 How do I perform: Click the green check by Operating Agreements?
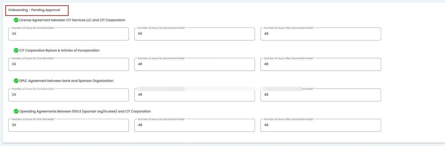pyautogui.click(x=16, y=111)
